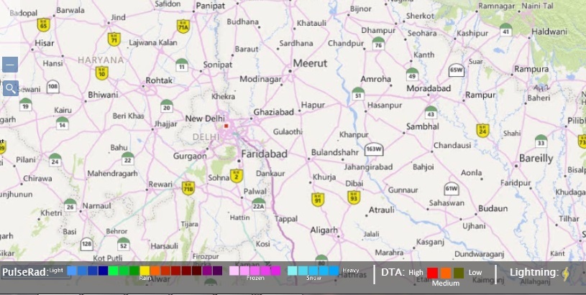Click route 14 shield near Kairu
The height and width of the screenshot is (295, 586).
[63, 123]
